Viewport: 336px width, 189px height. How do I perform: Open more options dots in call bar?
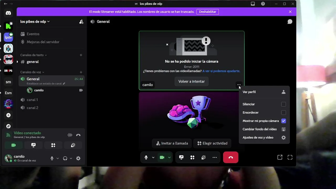[215, 157]
